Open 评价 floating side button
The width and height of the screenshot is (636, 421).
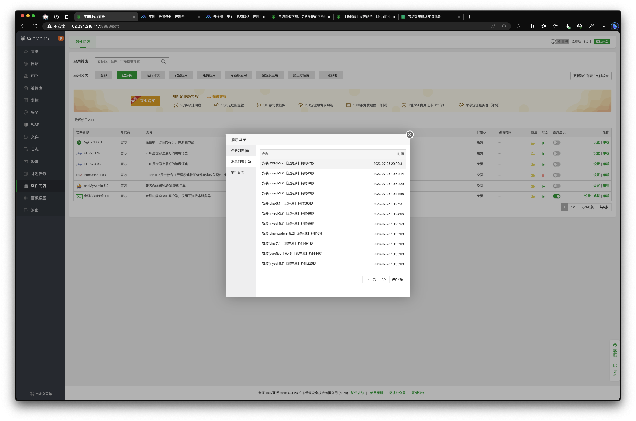point(615,371)
